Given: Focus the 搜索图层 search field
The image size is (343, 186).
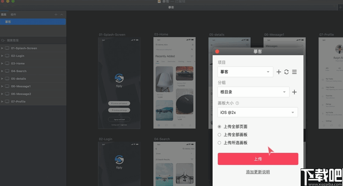Looking at the screenshot, I should pos(33,40).
